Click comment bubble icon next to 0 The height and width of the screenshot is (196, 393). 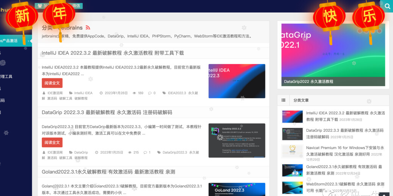coord(150,93)
